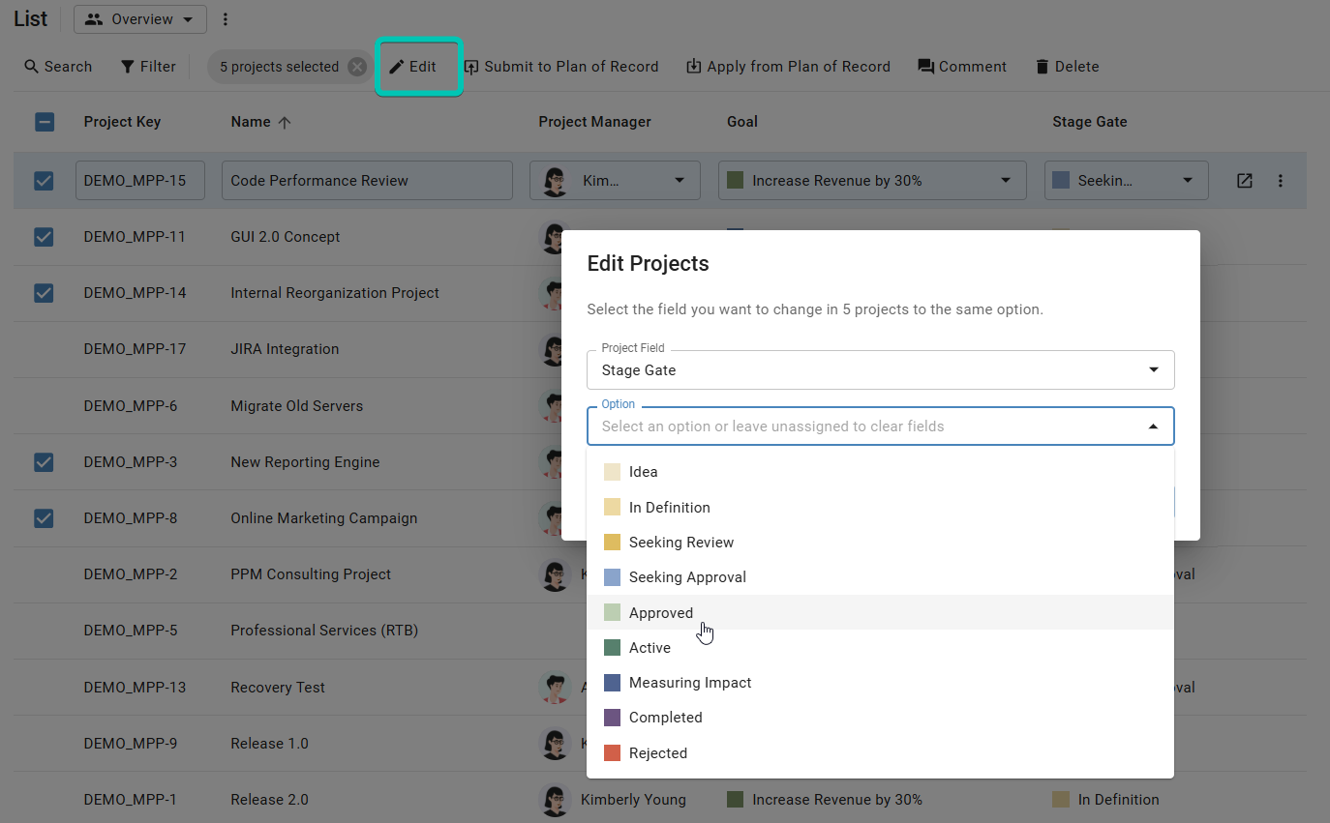Open the three-dot menu next to Overview
Screen dimensions: 1330x823
click(x=226, y=19)
